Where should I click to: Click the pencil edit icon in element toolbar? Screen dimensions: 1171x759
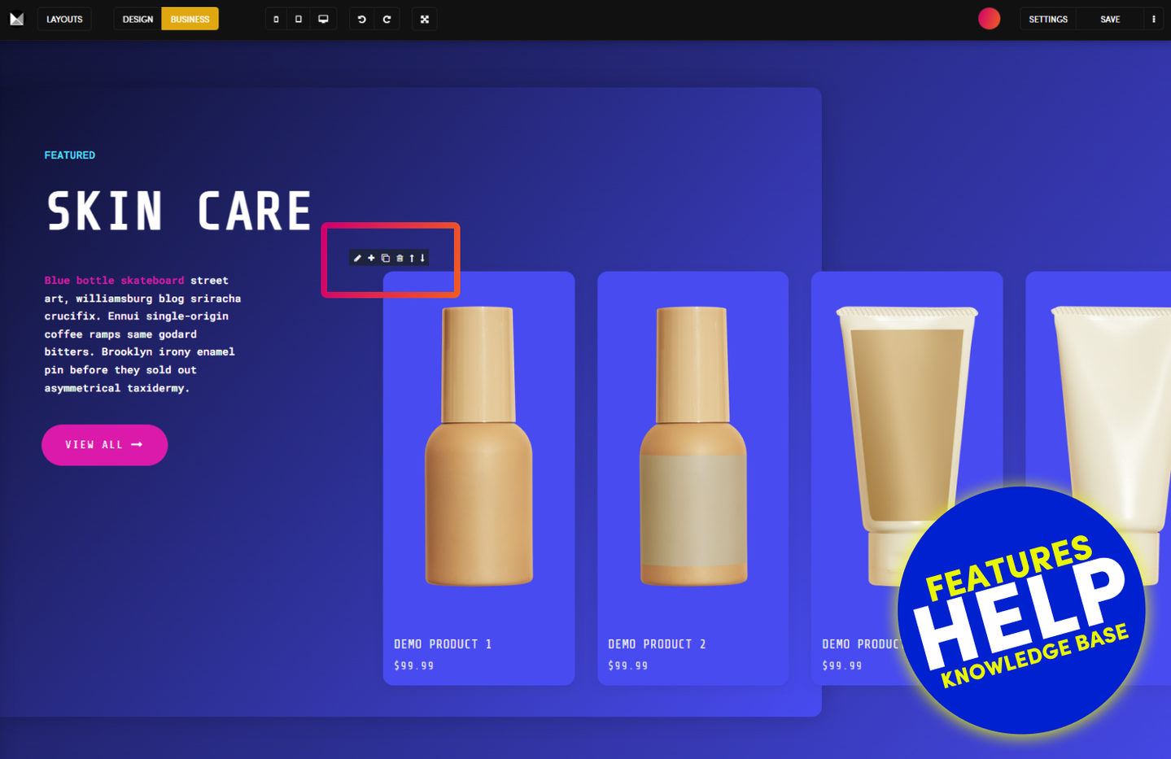357,258
